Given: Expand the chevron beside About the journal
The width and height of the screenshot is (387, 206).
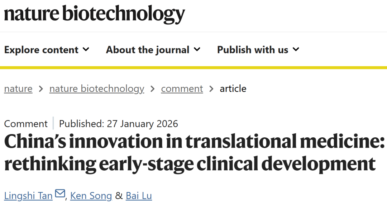Looking at the screenshot, I should coord(197,49).
